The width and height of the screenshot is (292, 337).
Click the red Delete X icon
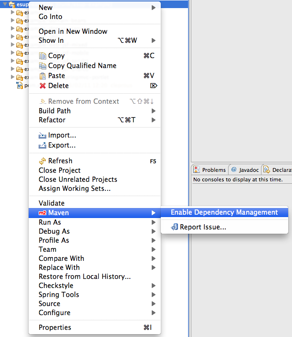pos(43,86)
